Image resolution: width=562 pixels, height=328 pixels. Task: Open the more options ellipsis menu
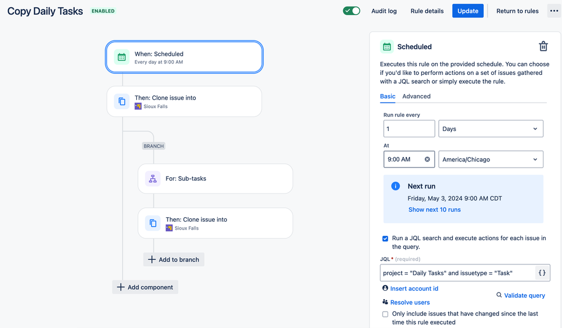tap(554, 11)
